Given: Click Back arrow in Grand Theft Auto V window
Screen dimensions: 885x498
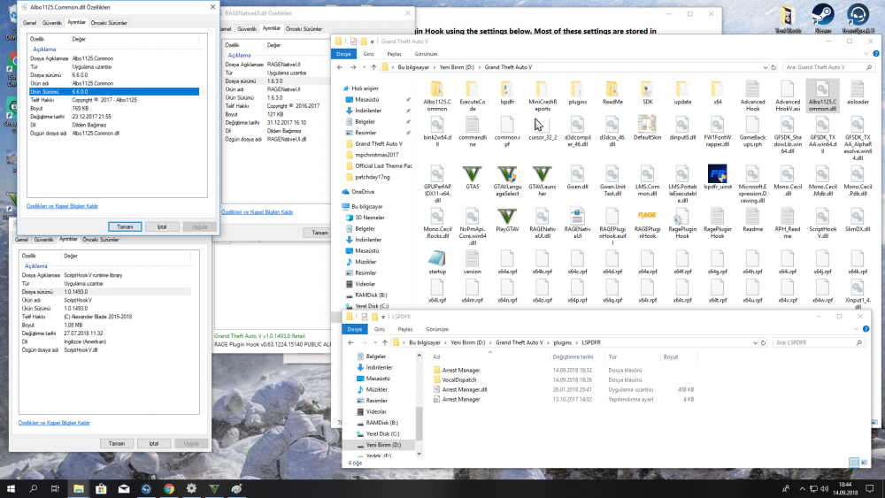Looking at the screenshot, I should pyautogui.click(x=340, y=67).
